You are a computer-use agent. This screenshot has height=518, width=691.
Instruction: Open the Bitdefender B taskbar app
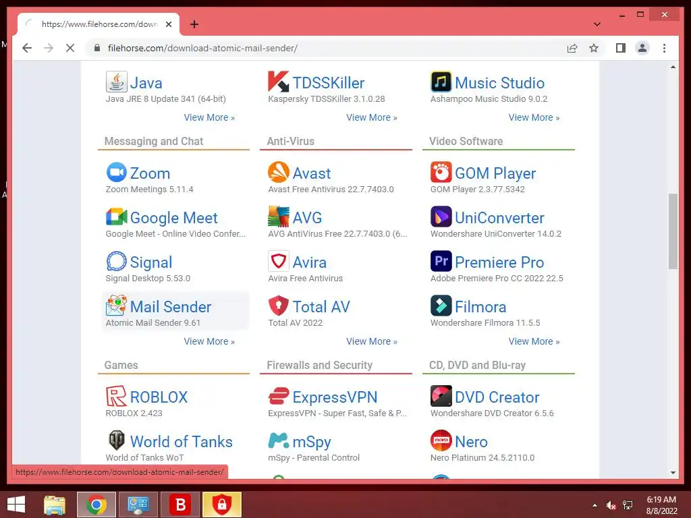[180, 505]
